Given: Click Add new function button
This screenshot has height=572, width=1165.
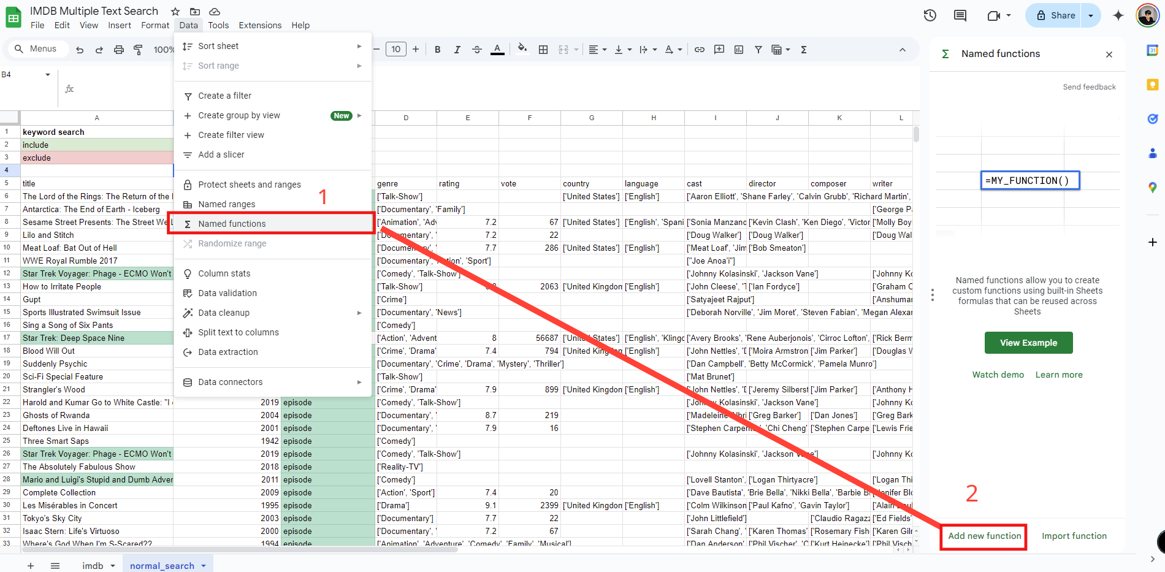Looking at the screenshot, I should tap(985, 536).
